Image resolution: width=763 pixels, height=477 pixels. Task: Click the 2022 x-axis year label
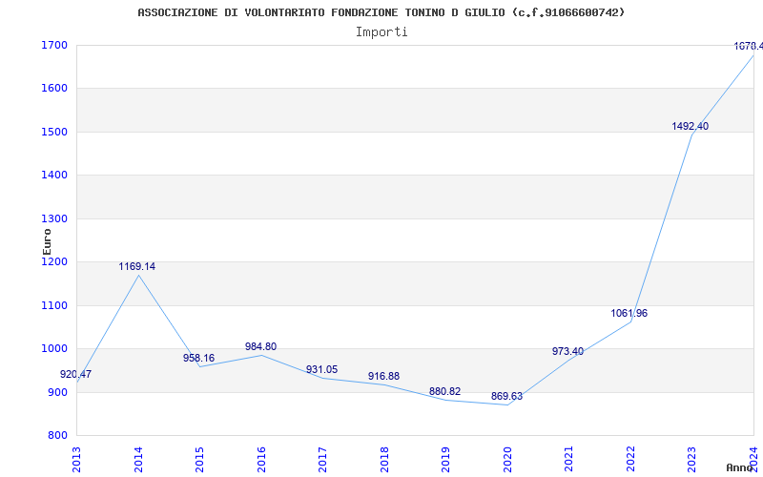[630, 459]
